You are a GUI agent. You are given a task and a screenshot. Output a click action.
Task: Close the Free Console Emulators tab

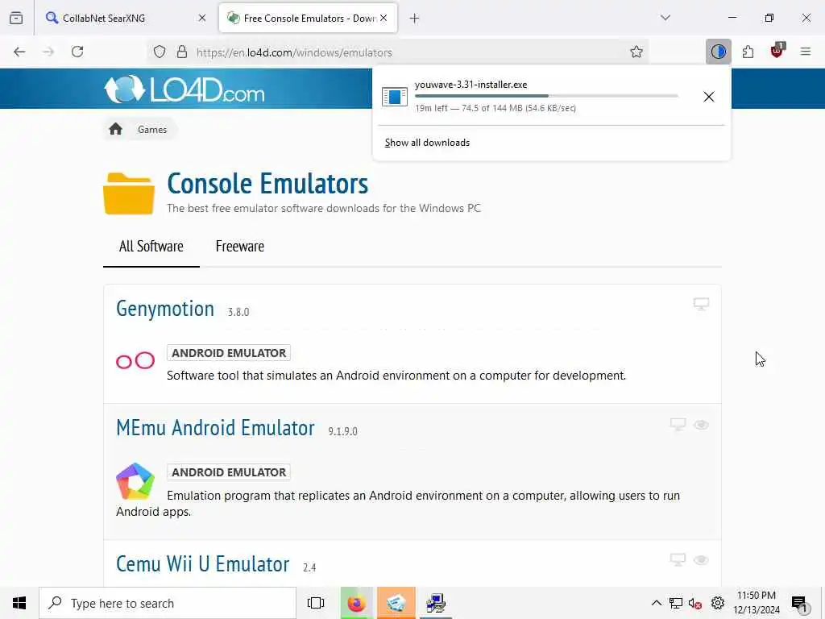tap(384, 18)
